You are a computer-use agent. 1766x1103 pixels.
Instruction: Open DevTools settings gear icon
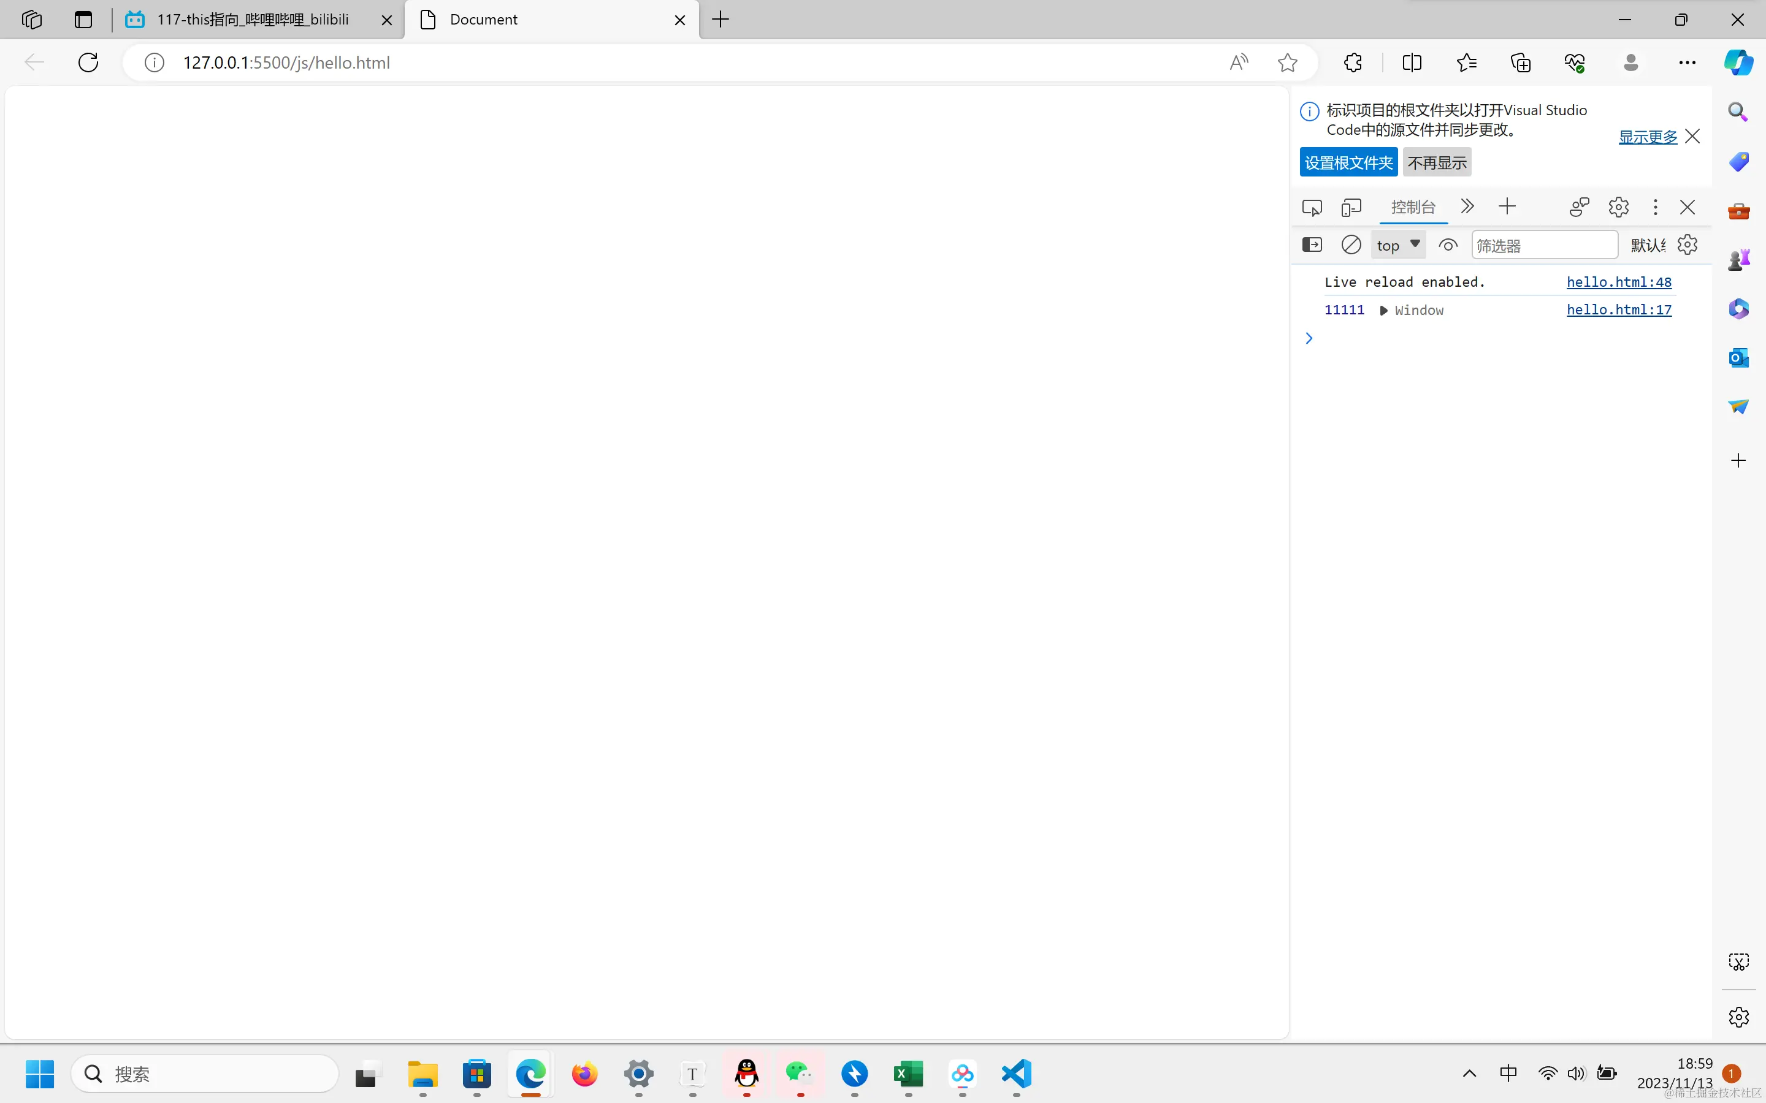point(1618,207)
